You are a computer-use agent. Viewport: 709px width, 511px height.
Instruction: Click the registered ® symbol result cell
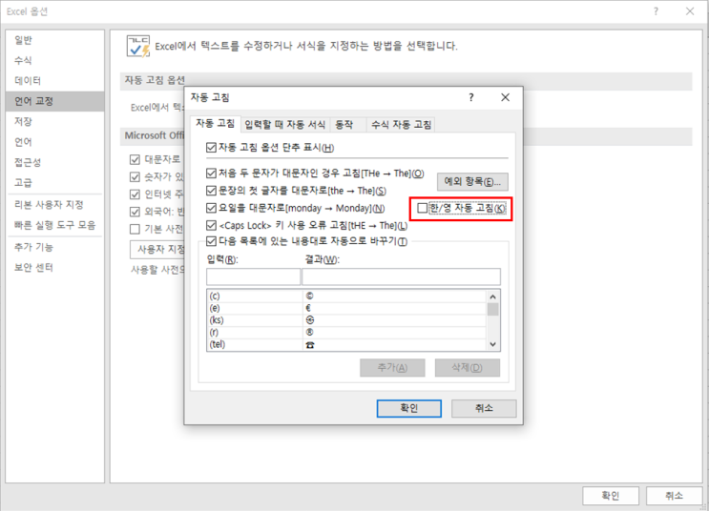[x=395, y=332]
